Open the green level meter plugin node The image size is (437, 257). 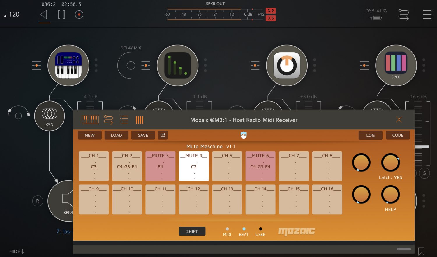point(177,65)
